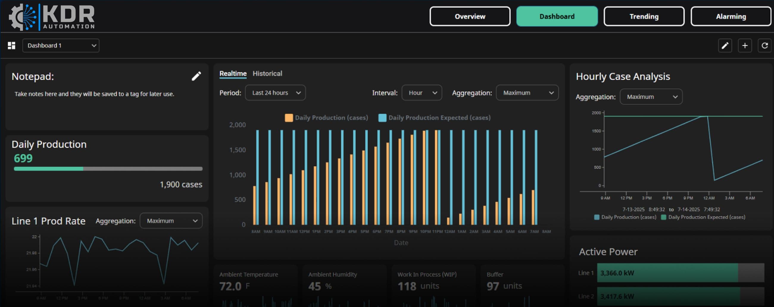
Task: Switch to the Realtime tab
Action: 233,73
